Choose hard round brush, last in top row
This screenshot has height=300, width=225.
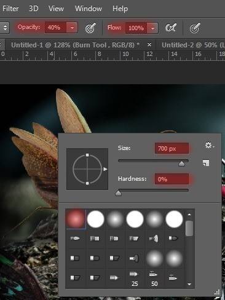pos(174,219)
